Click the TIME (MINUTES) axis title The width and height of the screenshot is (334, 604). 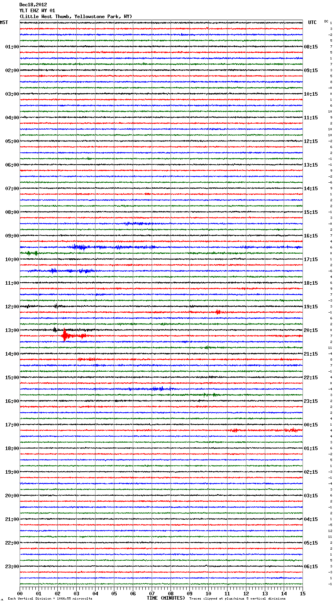[166, 598]
